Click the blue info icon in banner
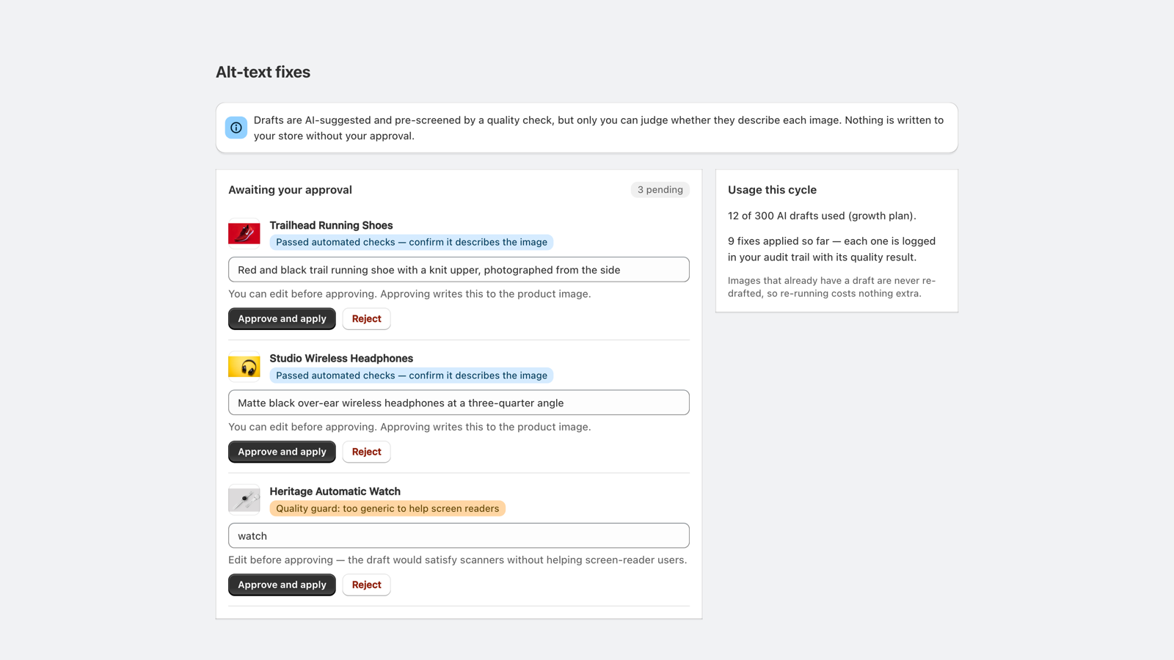The height and width of the screenshot is (660, 1174). click(236, 128)
